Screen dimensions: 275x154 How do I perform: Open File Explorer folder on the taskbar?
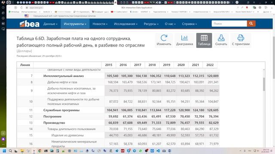(22, 151)
